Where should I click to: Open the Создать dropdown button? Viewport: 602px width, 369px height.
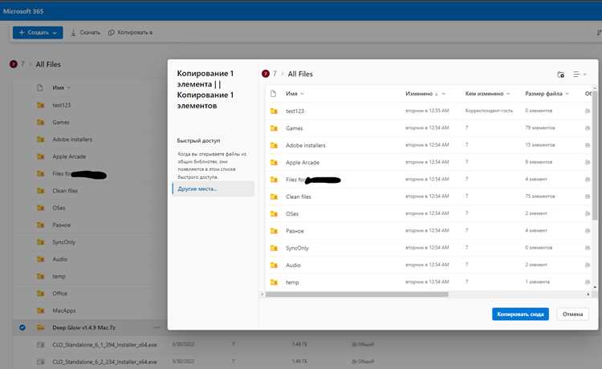(x=38, y=33)
